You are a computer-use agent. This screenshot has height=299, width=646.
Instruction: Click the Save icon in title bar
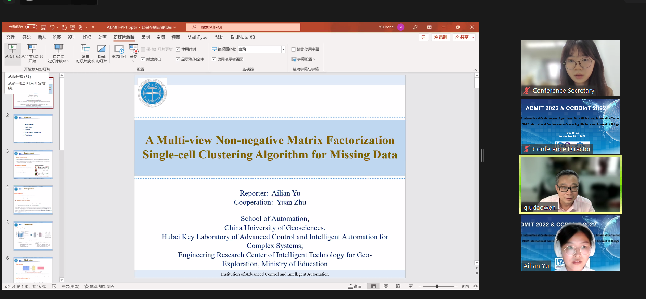pos(43,27)
